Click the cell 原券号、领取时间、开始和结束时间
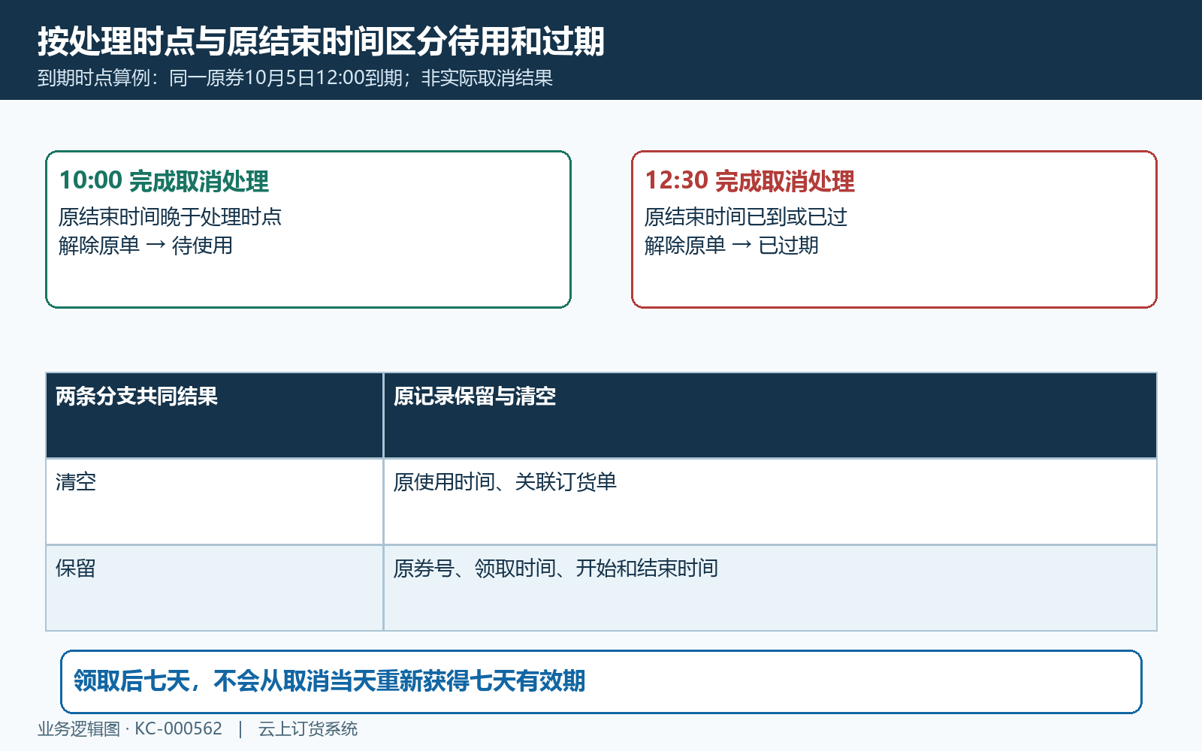Screen dimensions: 1202x751 pos(770,588)
